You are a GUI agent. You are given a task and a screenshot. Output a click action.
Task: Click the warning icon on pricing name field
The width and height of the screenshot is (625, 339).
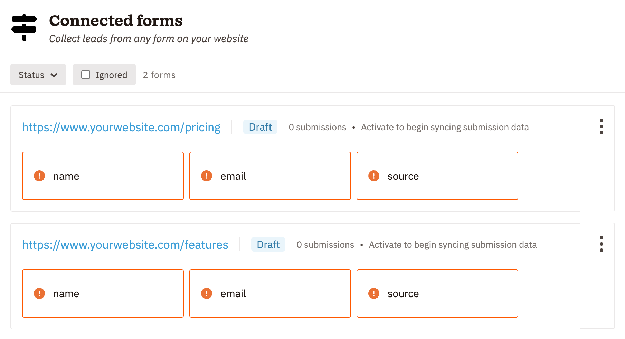tap(39, 176)
